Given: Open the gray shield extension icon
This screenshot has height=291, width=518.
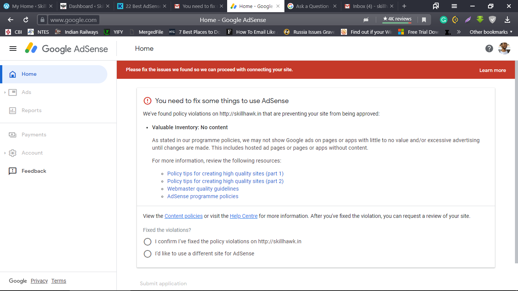Looking at the screenshot, I should tap(492, 20).
